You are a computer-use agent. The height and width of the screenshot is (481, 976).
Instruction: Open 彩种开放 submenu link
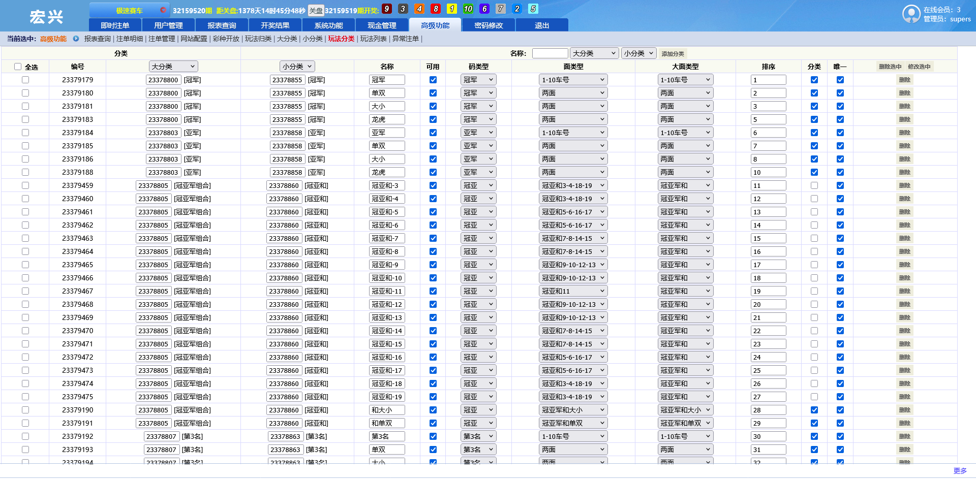coord(226,39)
